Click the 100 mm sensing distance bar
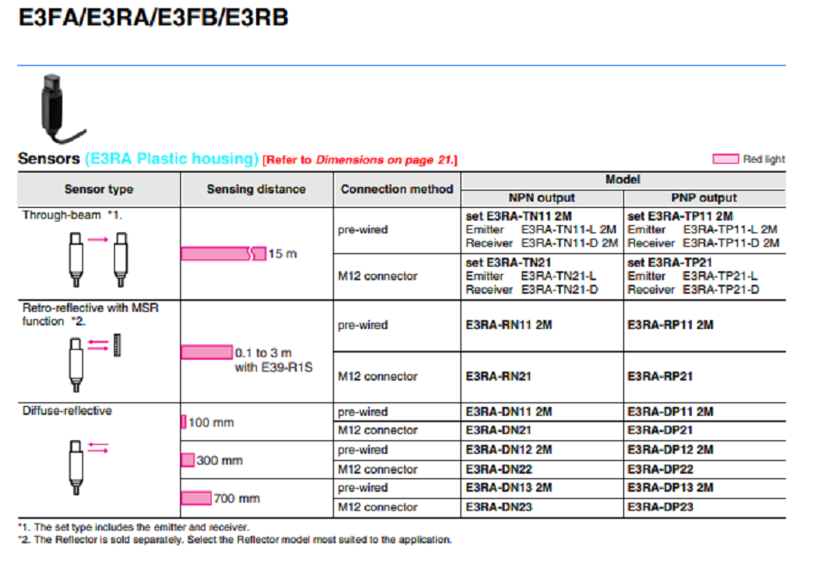 coord(184,422)
